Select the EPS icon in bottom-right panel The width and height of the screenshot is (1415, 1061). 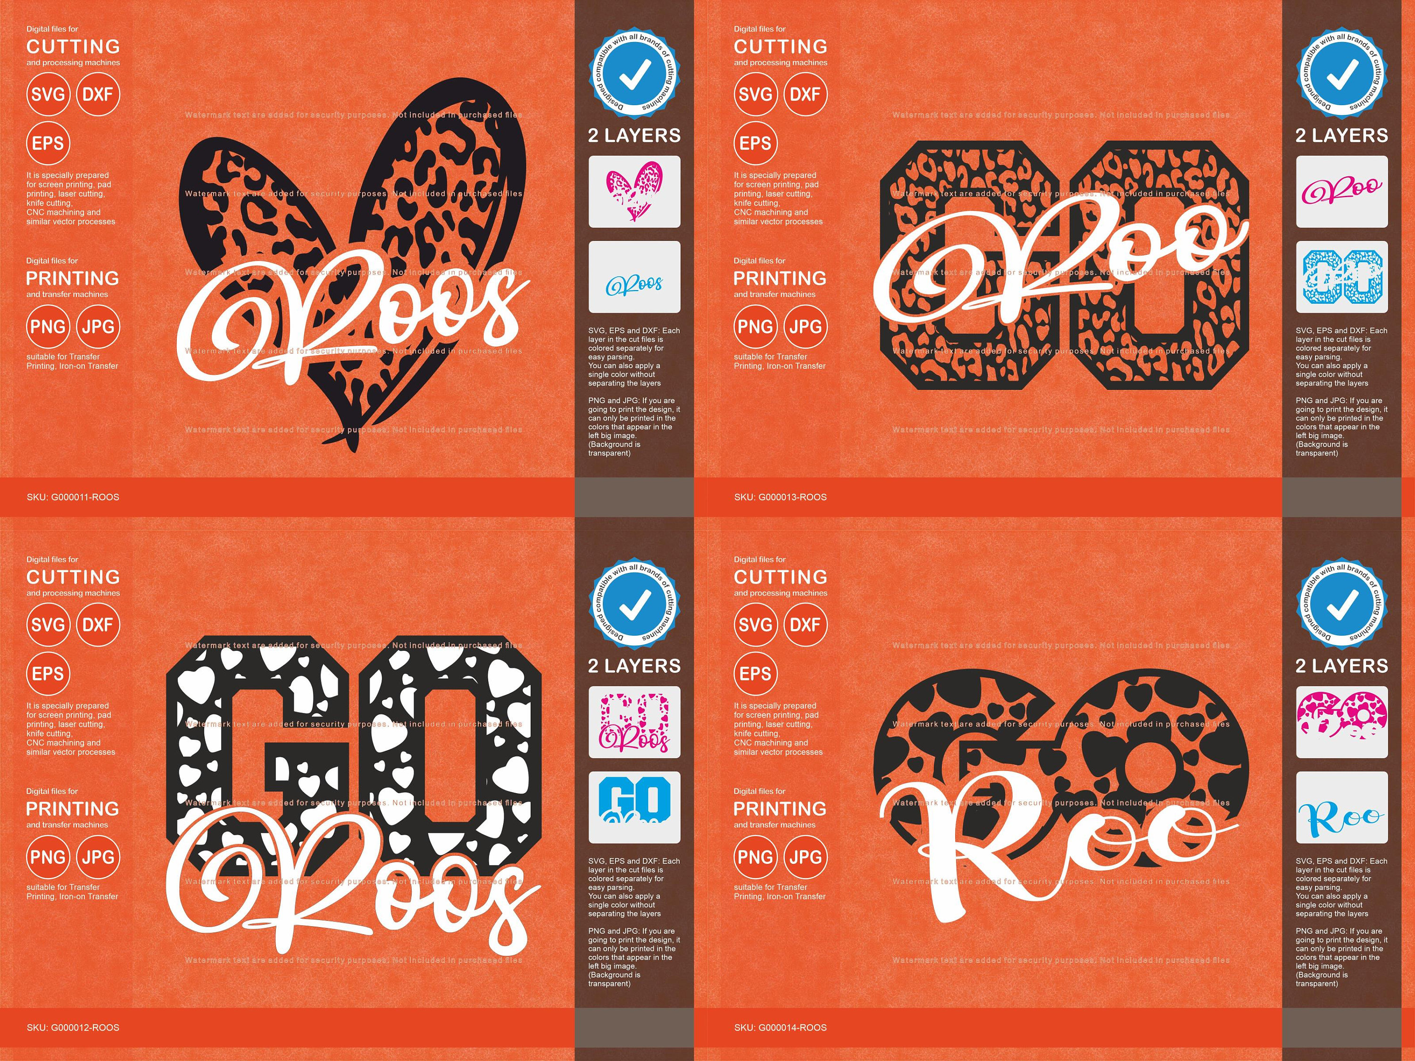(x=756, y=673)
